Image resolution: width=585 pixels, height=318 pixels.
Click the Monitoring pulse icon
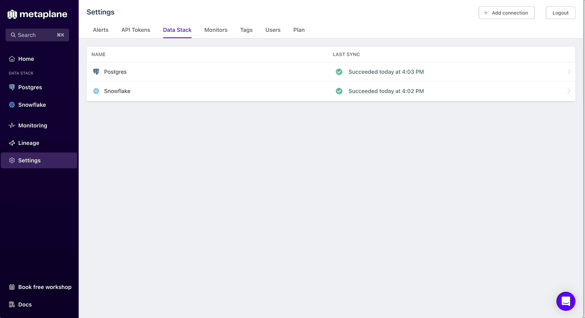click(x=12, y=126)
